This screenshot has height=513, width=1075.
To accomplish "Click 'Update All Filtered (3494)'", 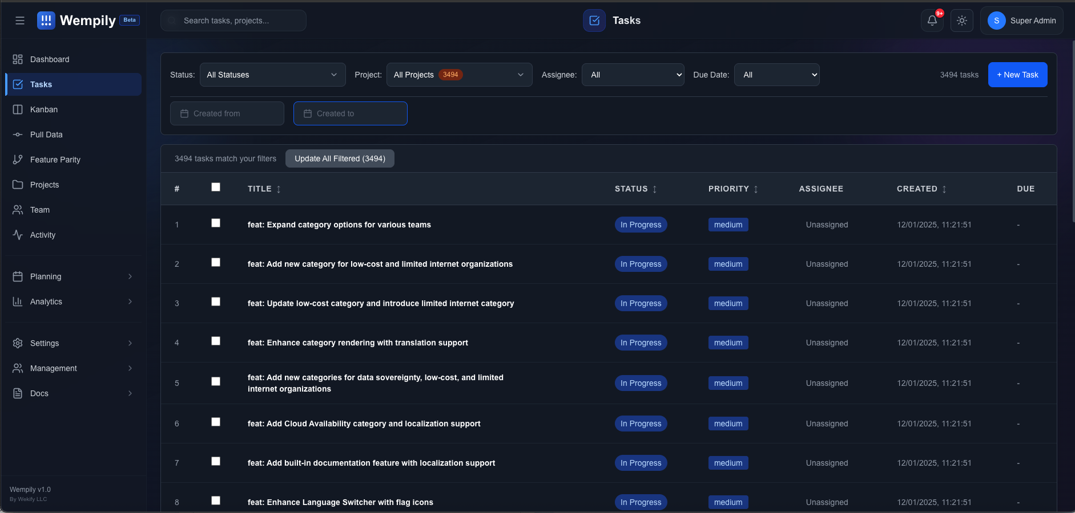I will tap(339, 158).
